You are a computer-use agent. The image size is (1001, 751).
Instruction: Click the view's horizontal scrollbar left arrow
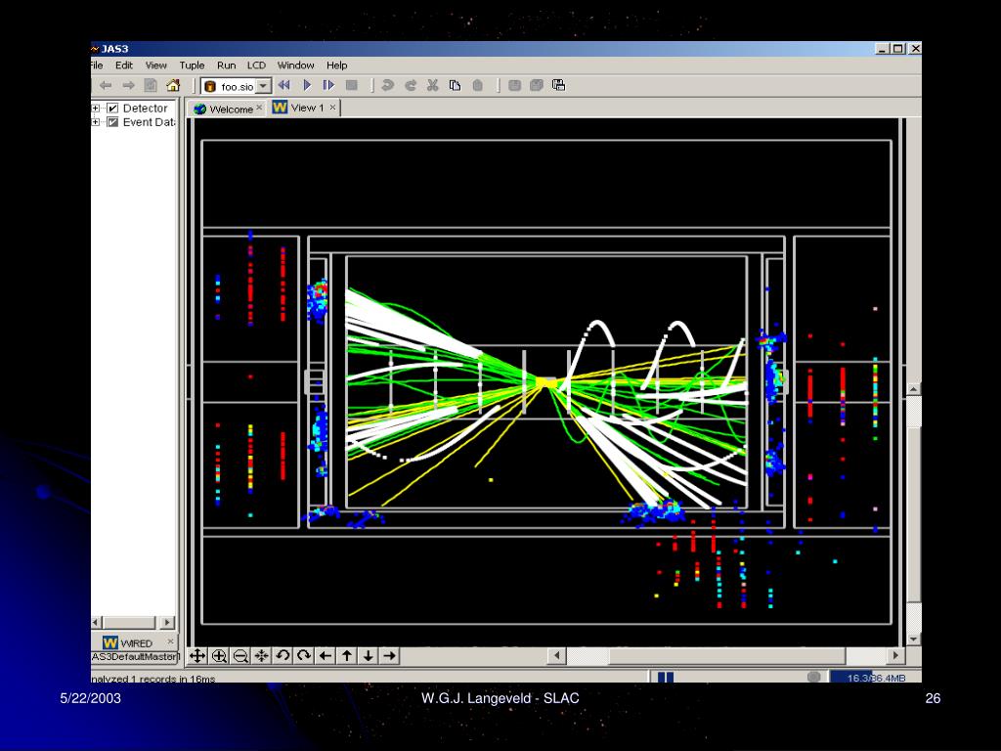(556, 656)
